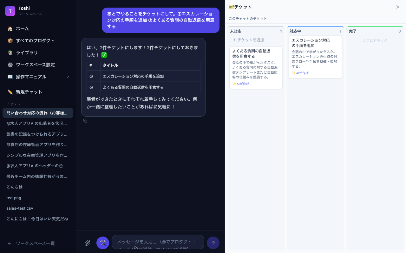Go back to ワークスペース一覧
Image resolution: width=406 pixels, height=253 pixels.
point(38,244)
